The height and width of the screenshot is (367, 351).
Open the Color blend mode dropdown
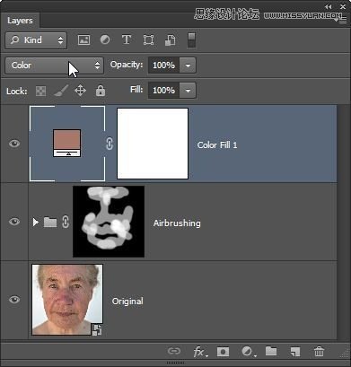click(x=54, y=66)
